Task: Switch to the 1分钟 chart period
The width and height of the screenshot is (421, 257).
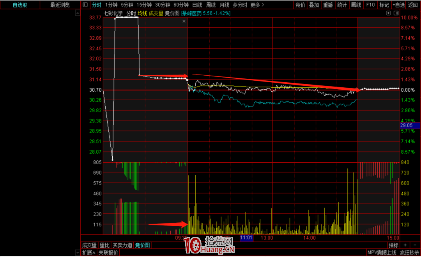Action: coord(111,5)
